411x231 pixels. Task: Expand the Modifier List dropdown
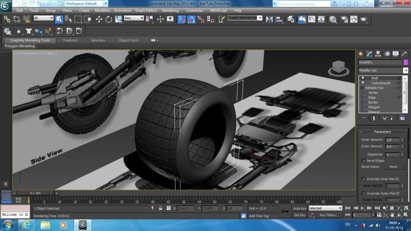pyautogui.click(x=405, y=71)
